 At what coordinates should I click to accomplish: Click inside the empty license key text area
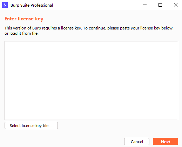[91, 80]
